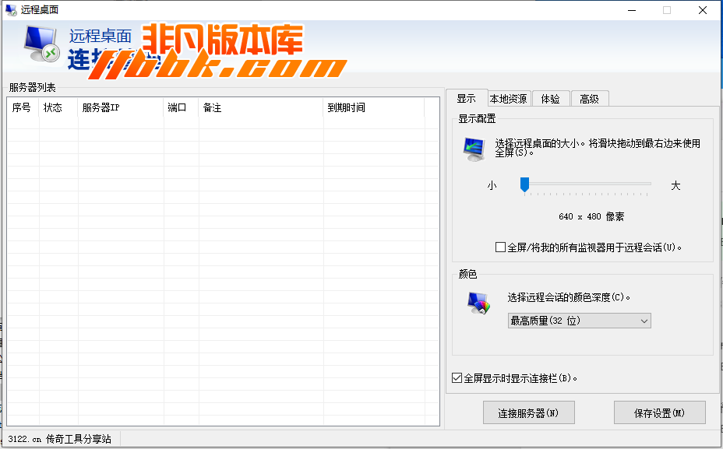Open the color depth 最高质量(32 位) dropdown
Screen dimensions: 723x449
tap(579, 321)
